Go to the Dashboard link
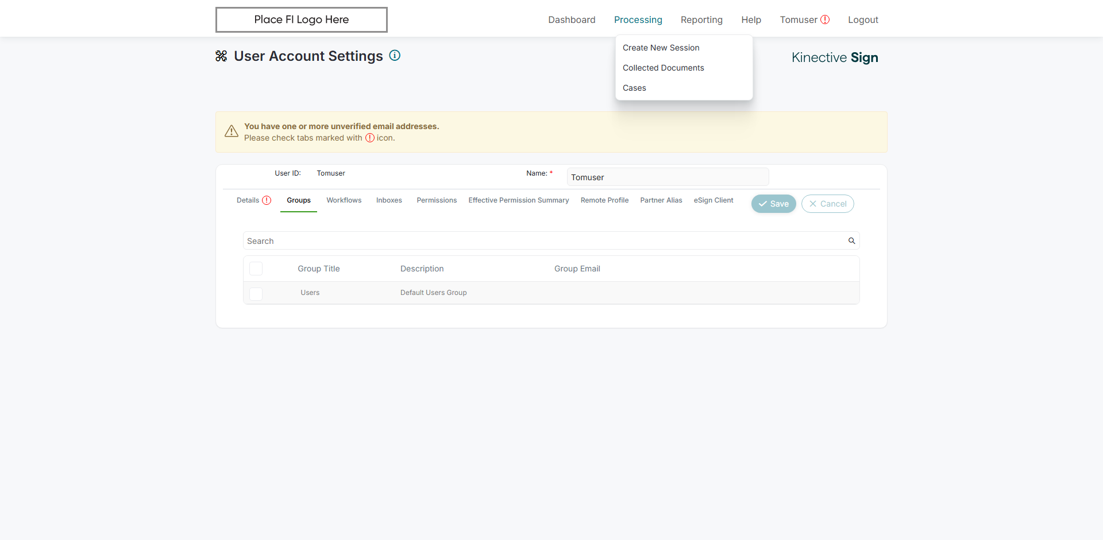 tap(572, 20)
